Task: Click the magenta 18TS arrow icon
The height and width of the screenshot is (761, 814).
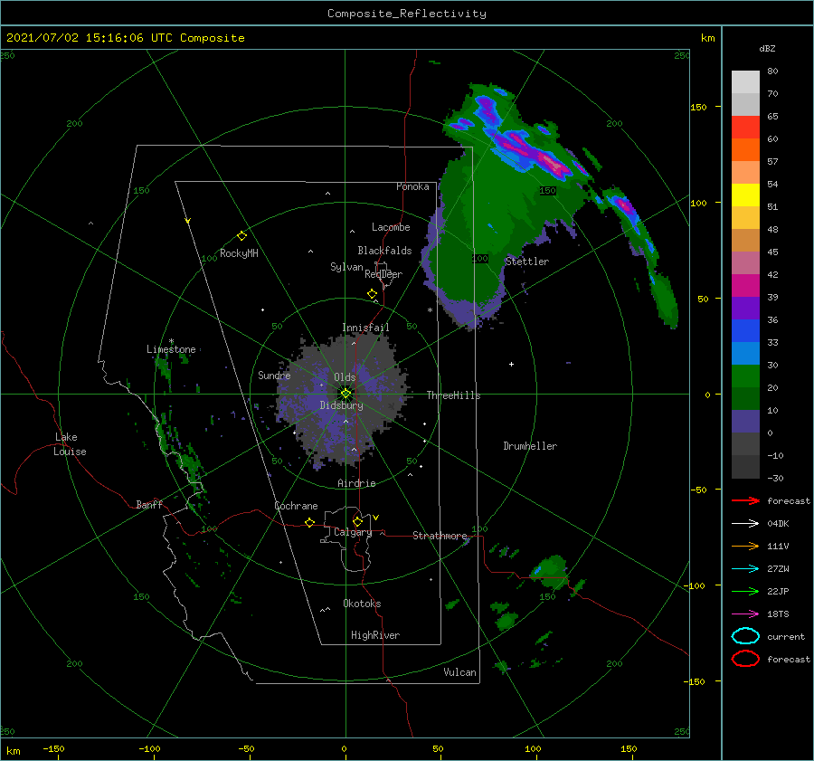Action: (x=745, y=614)
